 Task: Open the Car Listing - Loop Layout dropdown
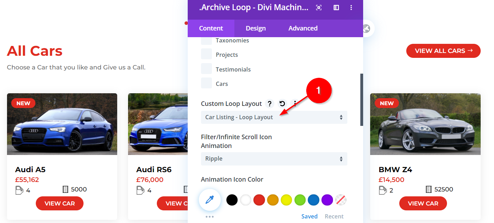click(x=274, y=117)
